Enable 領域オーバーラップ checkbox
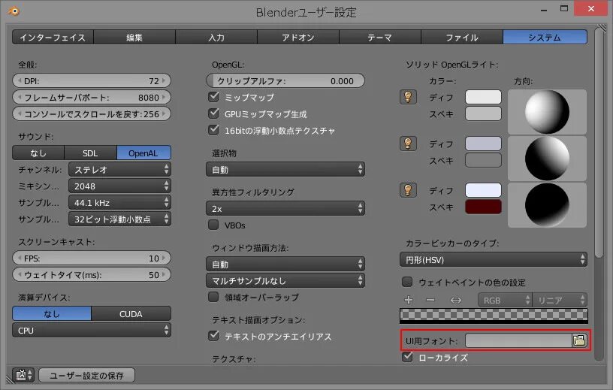The height and width of the screenshot is (390, 613). coord(213,297)
